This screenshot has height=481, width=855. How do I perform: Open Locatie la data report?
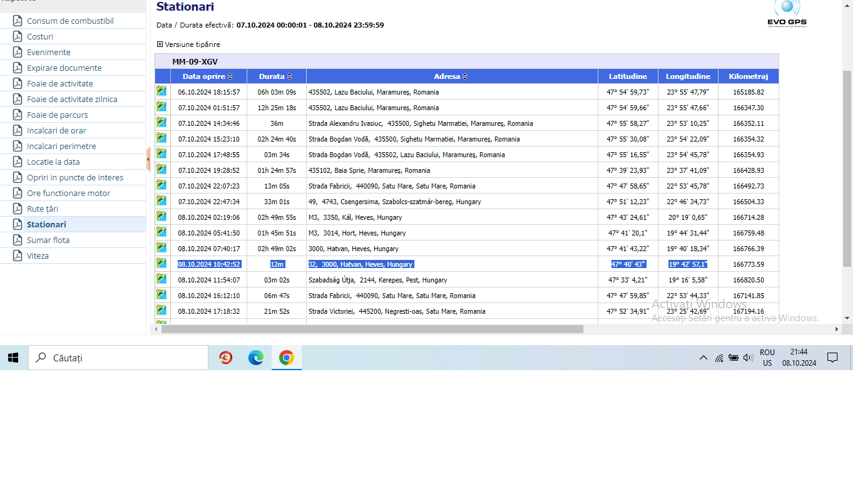[53, 162]
